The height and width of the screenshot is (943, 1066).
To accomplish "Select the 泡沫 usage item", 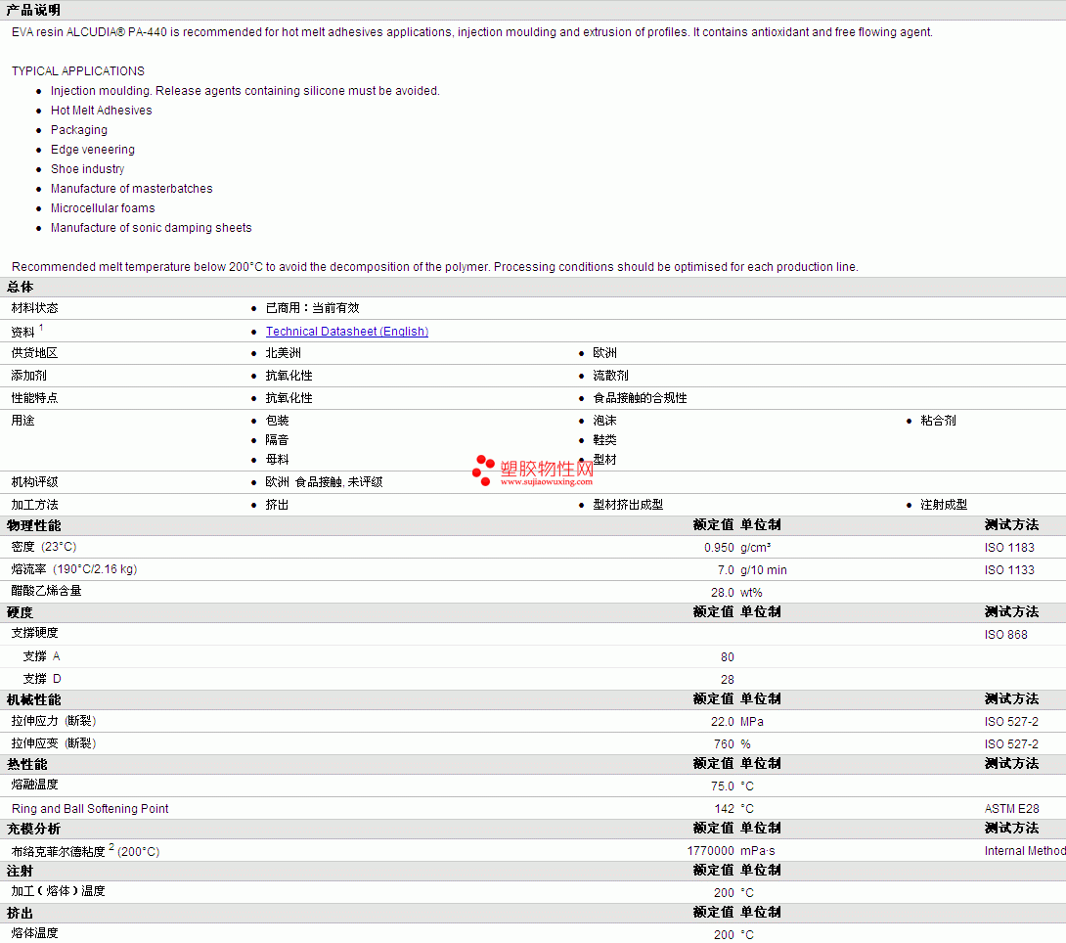I will (x=605, y=421).
